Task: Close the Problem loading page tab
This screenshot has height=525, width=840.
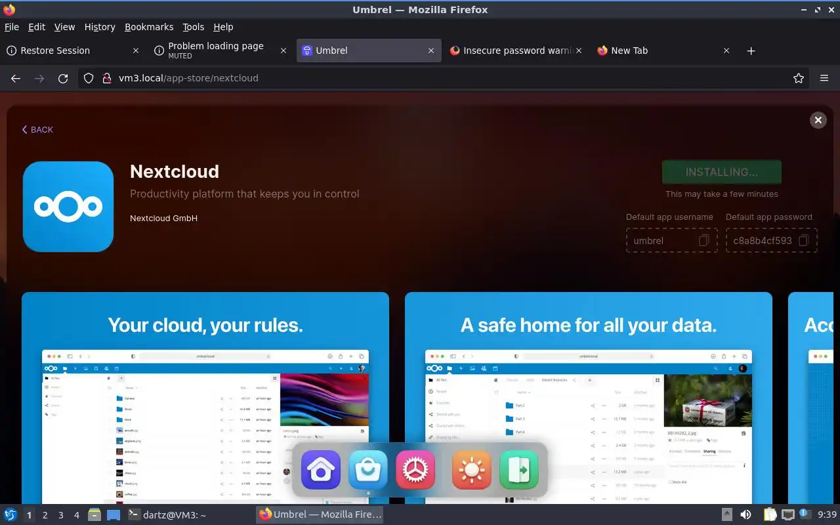Action: (283, 51)
